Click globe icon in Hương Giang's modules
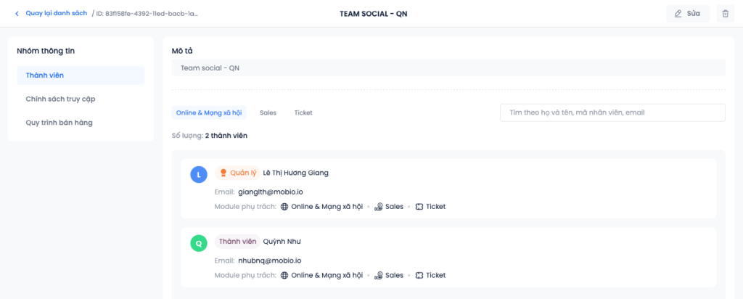This screenshot has width=743, height=299. tap(284, 207)
